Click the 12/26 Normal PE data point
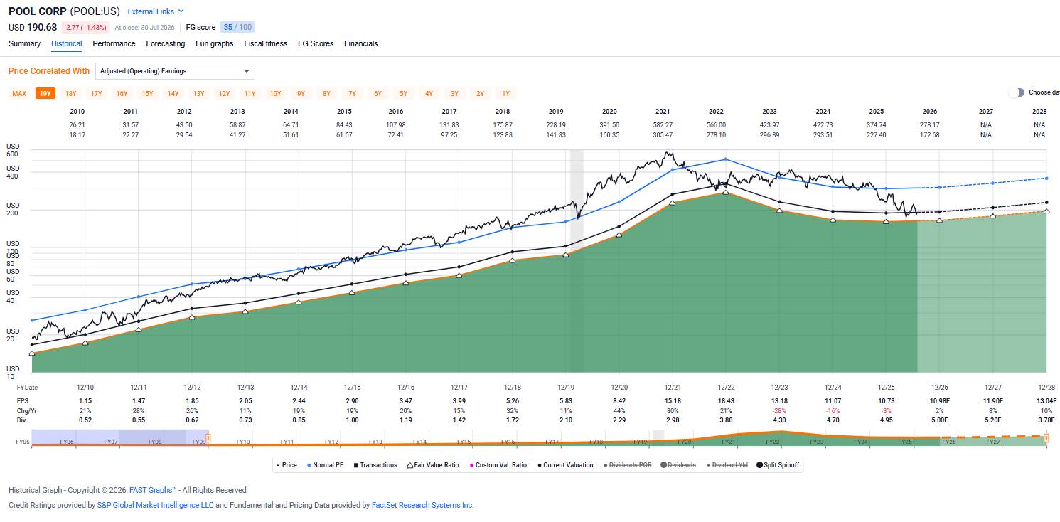 (x=939, y=188)
